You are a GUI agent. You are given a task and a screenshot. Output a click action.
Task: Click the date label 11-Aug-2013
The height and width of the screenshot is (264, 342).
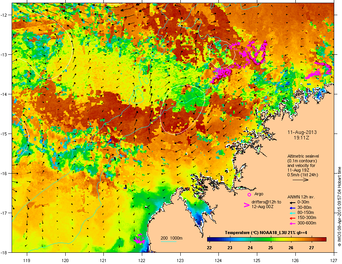(x=302, y=132)
